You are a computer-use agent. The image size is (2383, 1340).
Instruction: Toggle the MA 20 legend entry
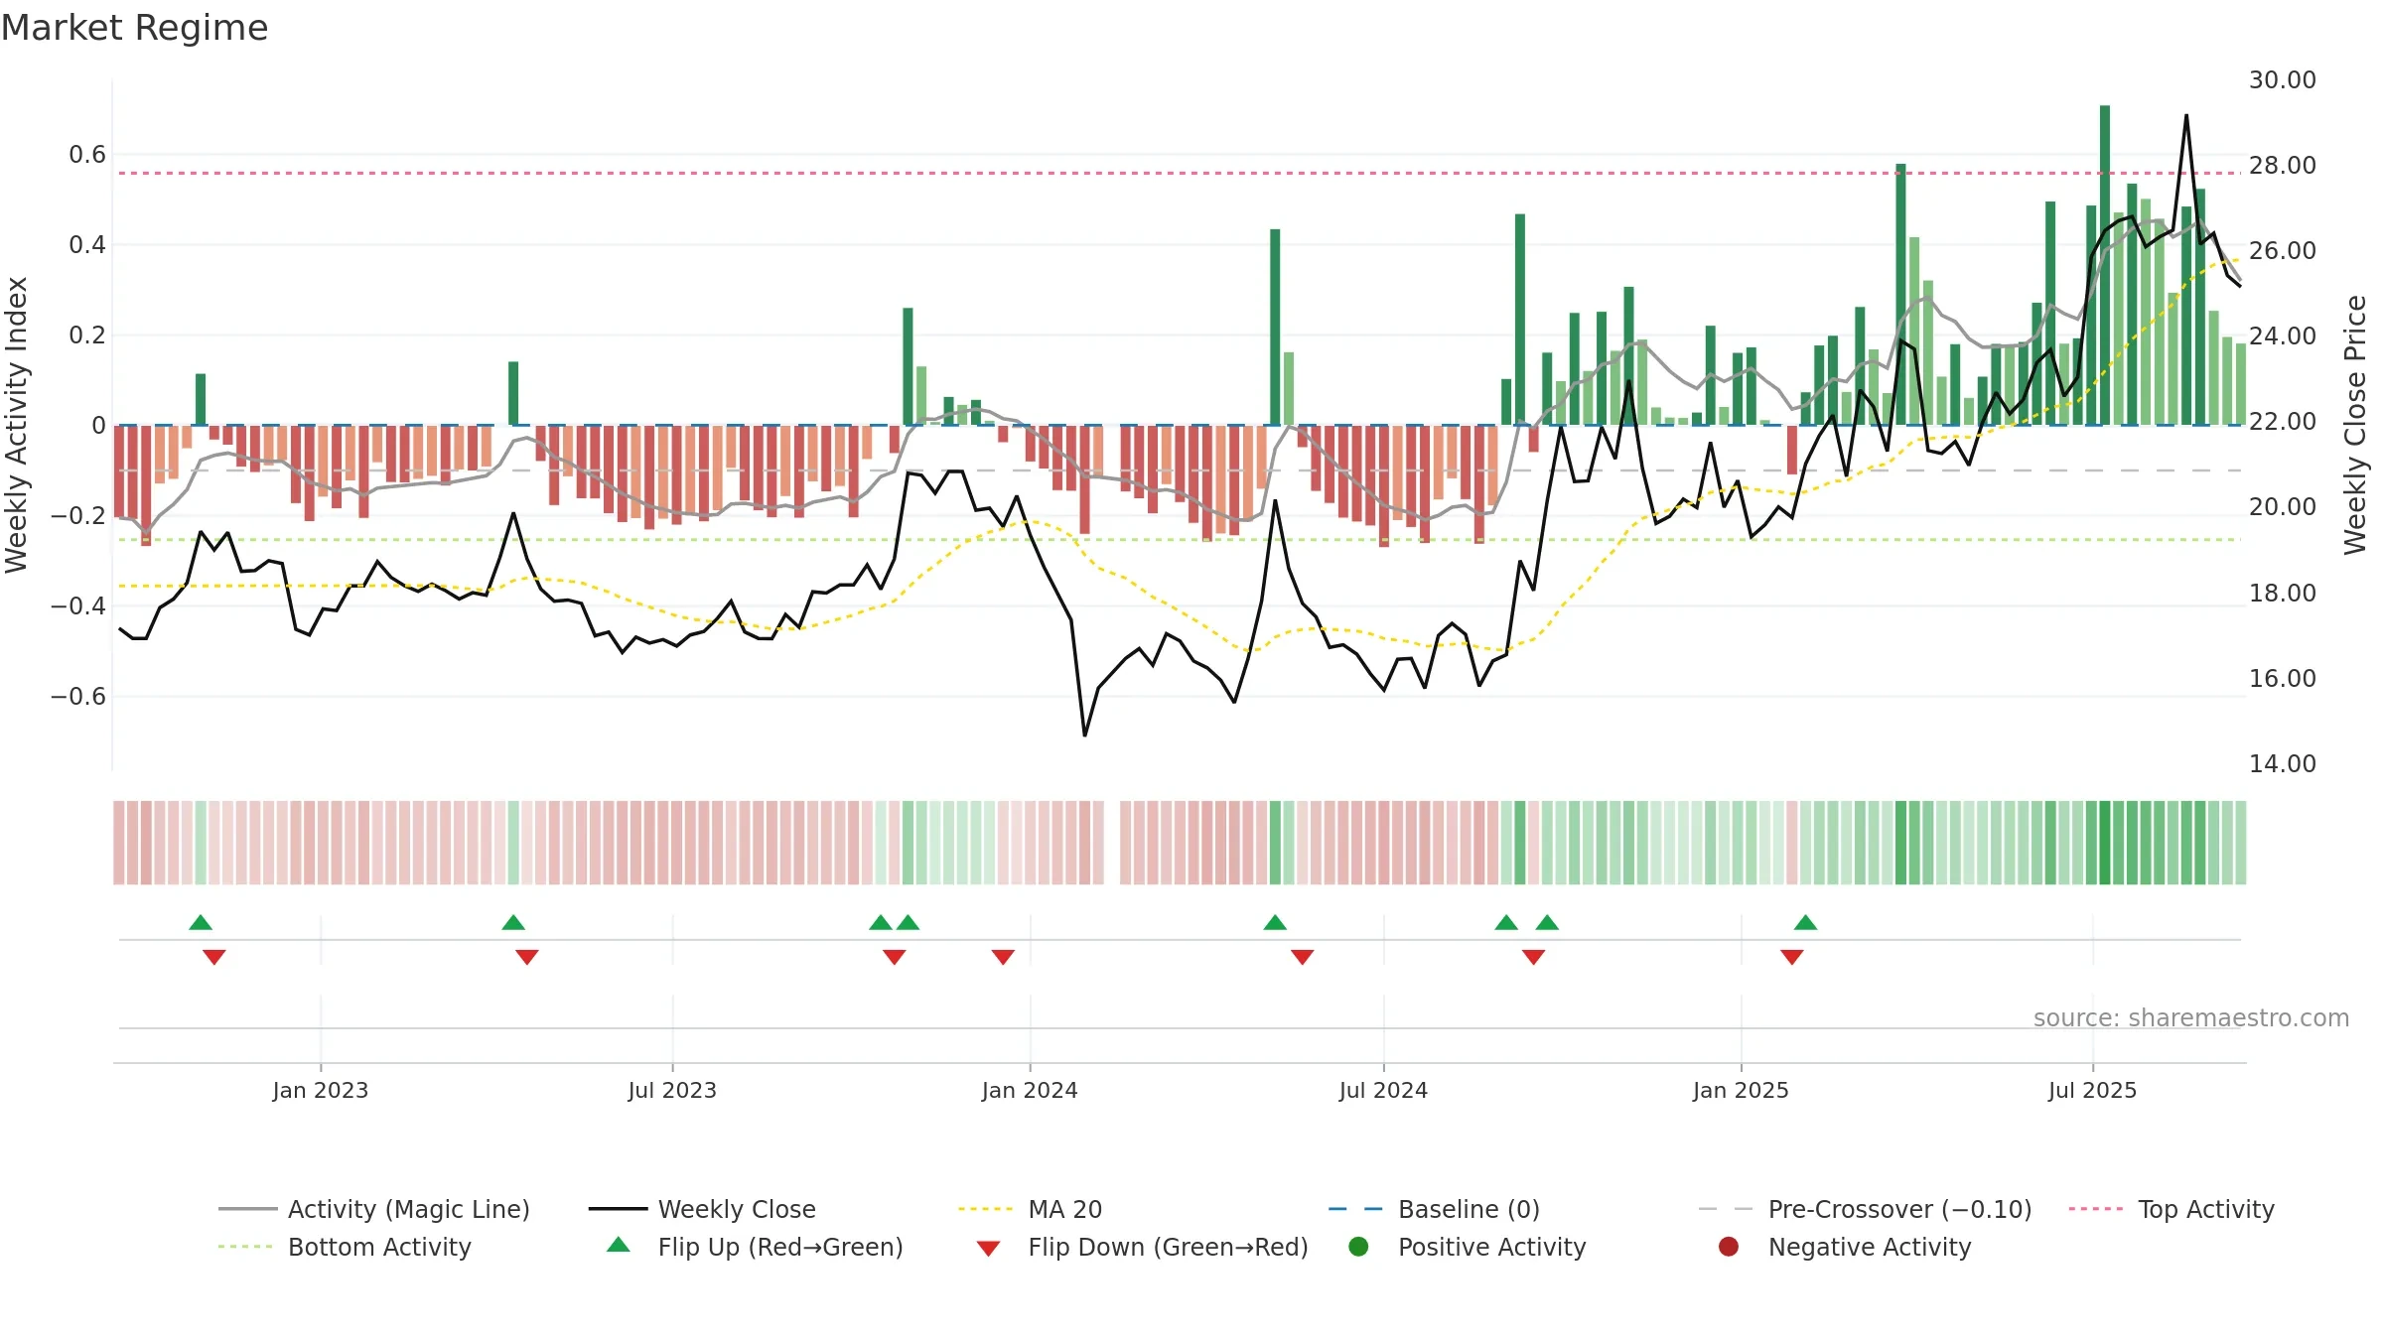1031,1209
